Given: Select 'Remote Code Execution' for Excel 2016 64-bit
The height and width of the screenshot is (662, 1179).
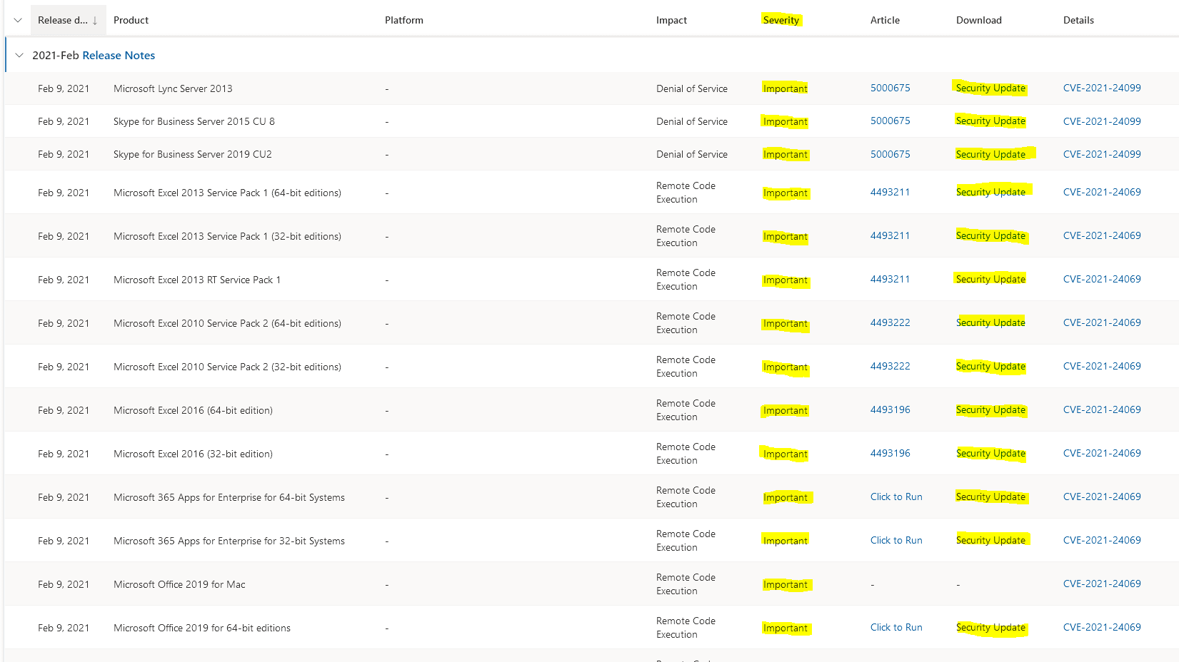Looking at the screenshot, I should coord(686,410).
